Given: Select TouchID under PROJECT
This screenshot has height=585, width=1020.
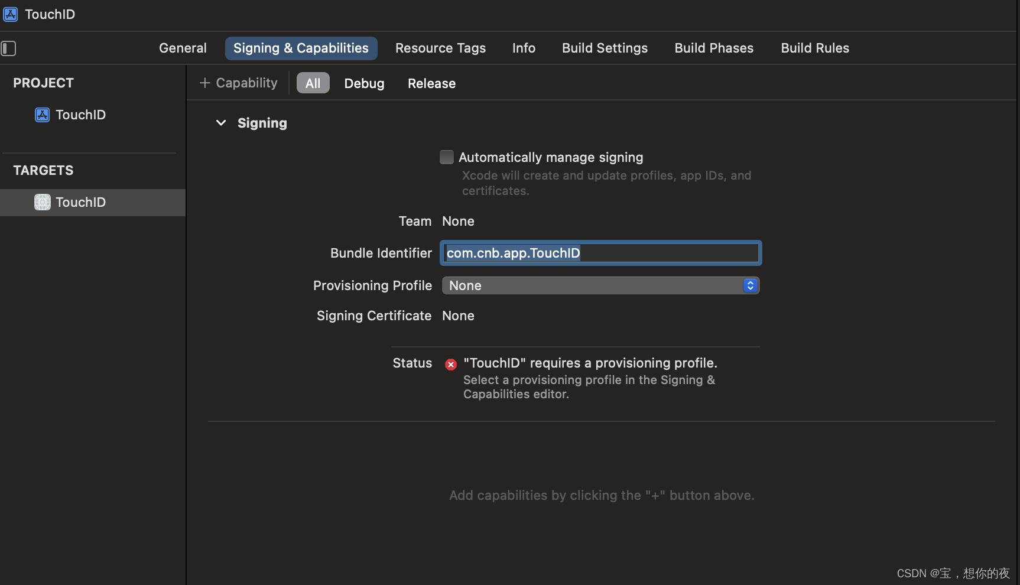Looking at the screenshot, I should (x=80, y=115).
